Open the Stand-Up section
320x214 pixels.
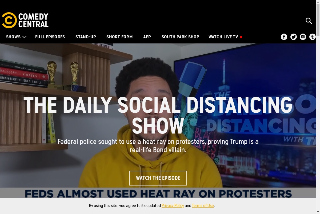click(86, 37)
